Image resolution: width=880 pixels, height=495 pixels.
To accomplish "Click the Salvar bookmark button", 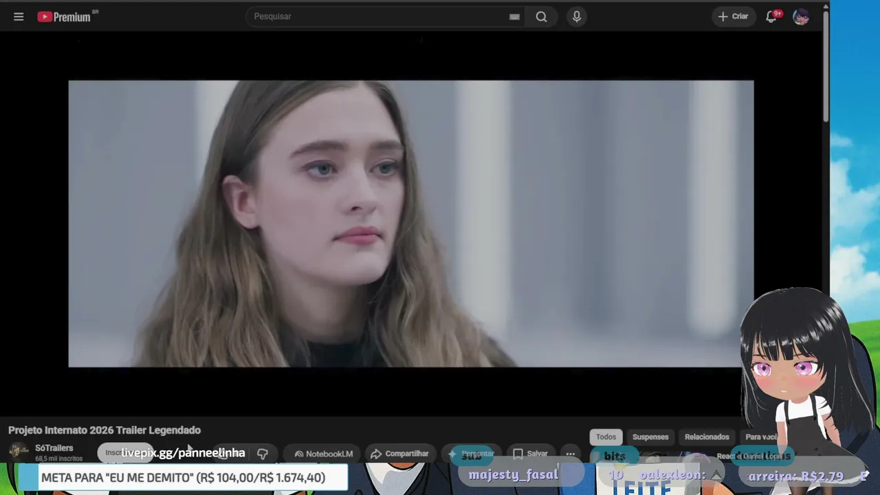I will (x=530, y=454).
